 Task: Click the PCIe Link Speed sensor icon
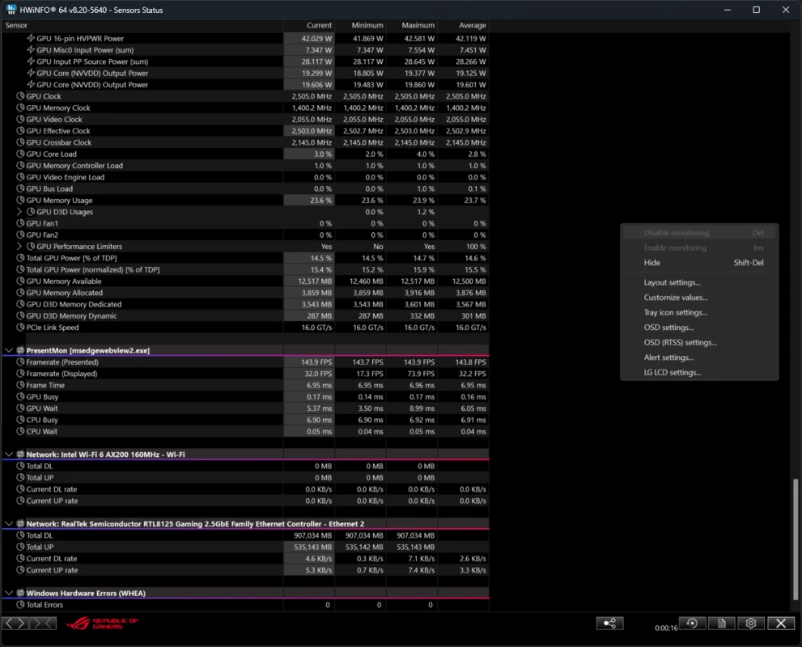(20, 328)
